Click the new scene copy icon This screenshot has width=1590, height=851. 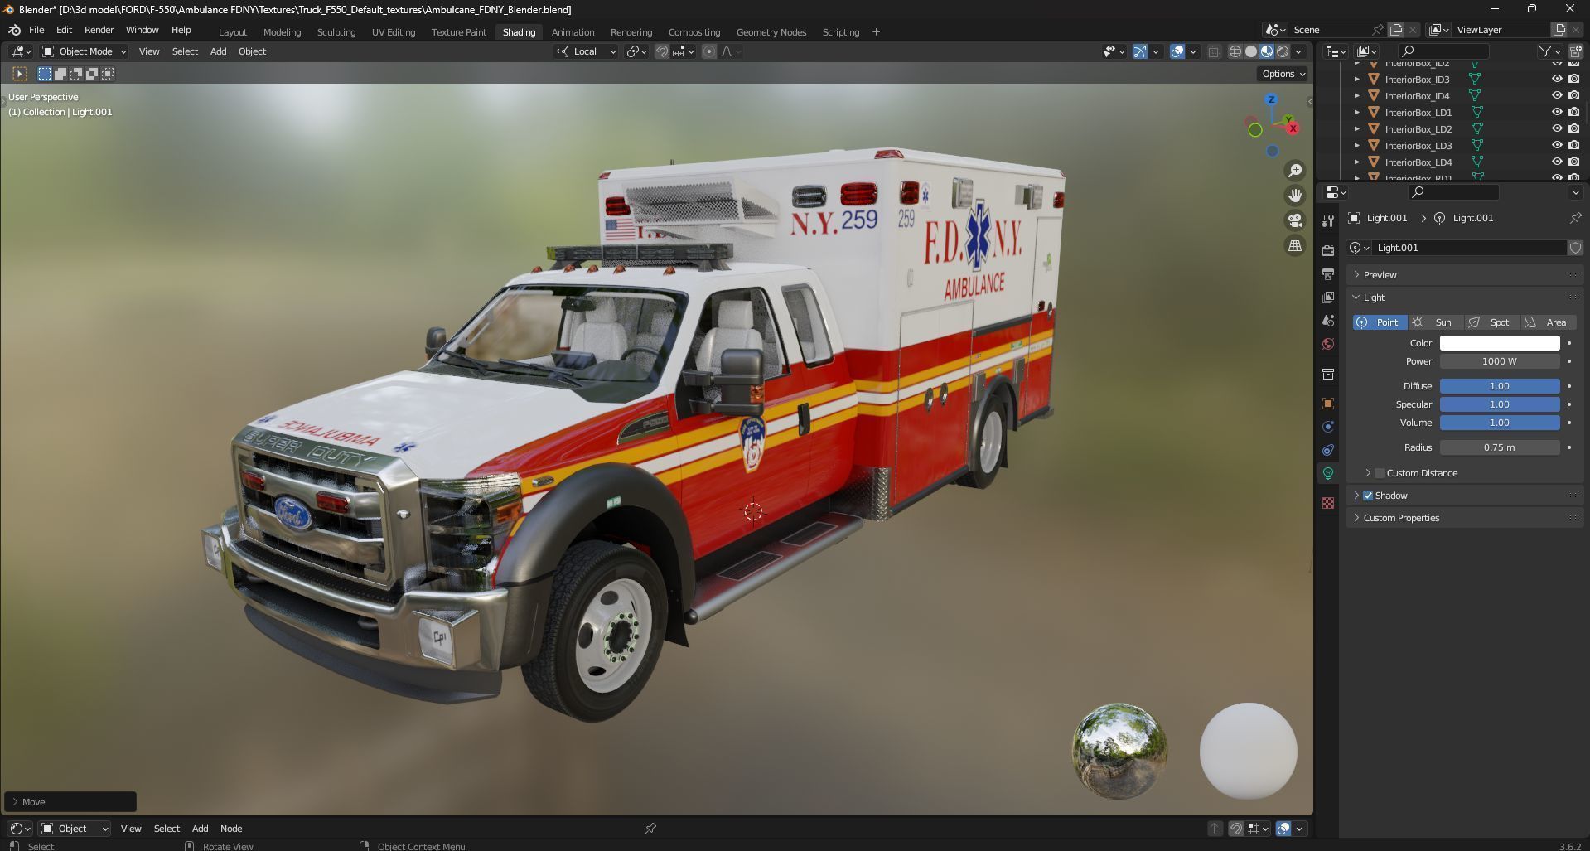pyautogui.click(x=1396, y=30)
